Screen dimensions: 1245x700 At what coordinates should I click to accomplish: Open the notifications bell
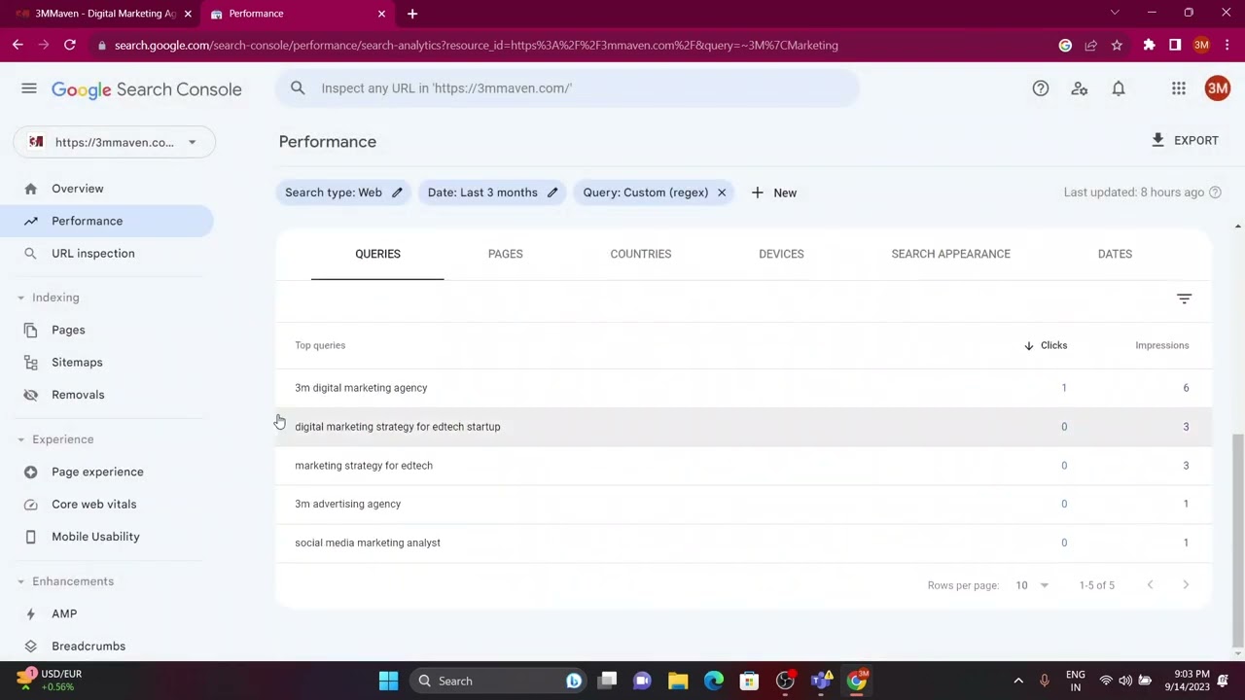[x=1119, y=88]
